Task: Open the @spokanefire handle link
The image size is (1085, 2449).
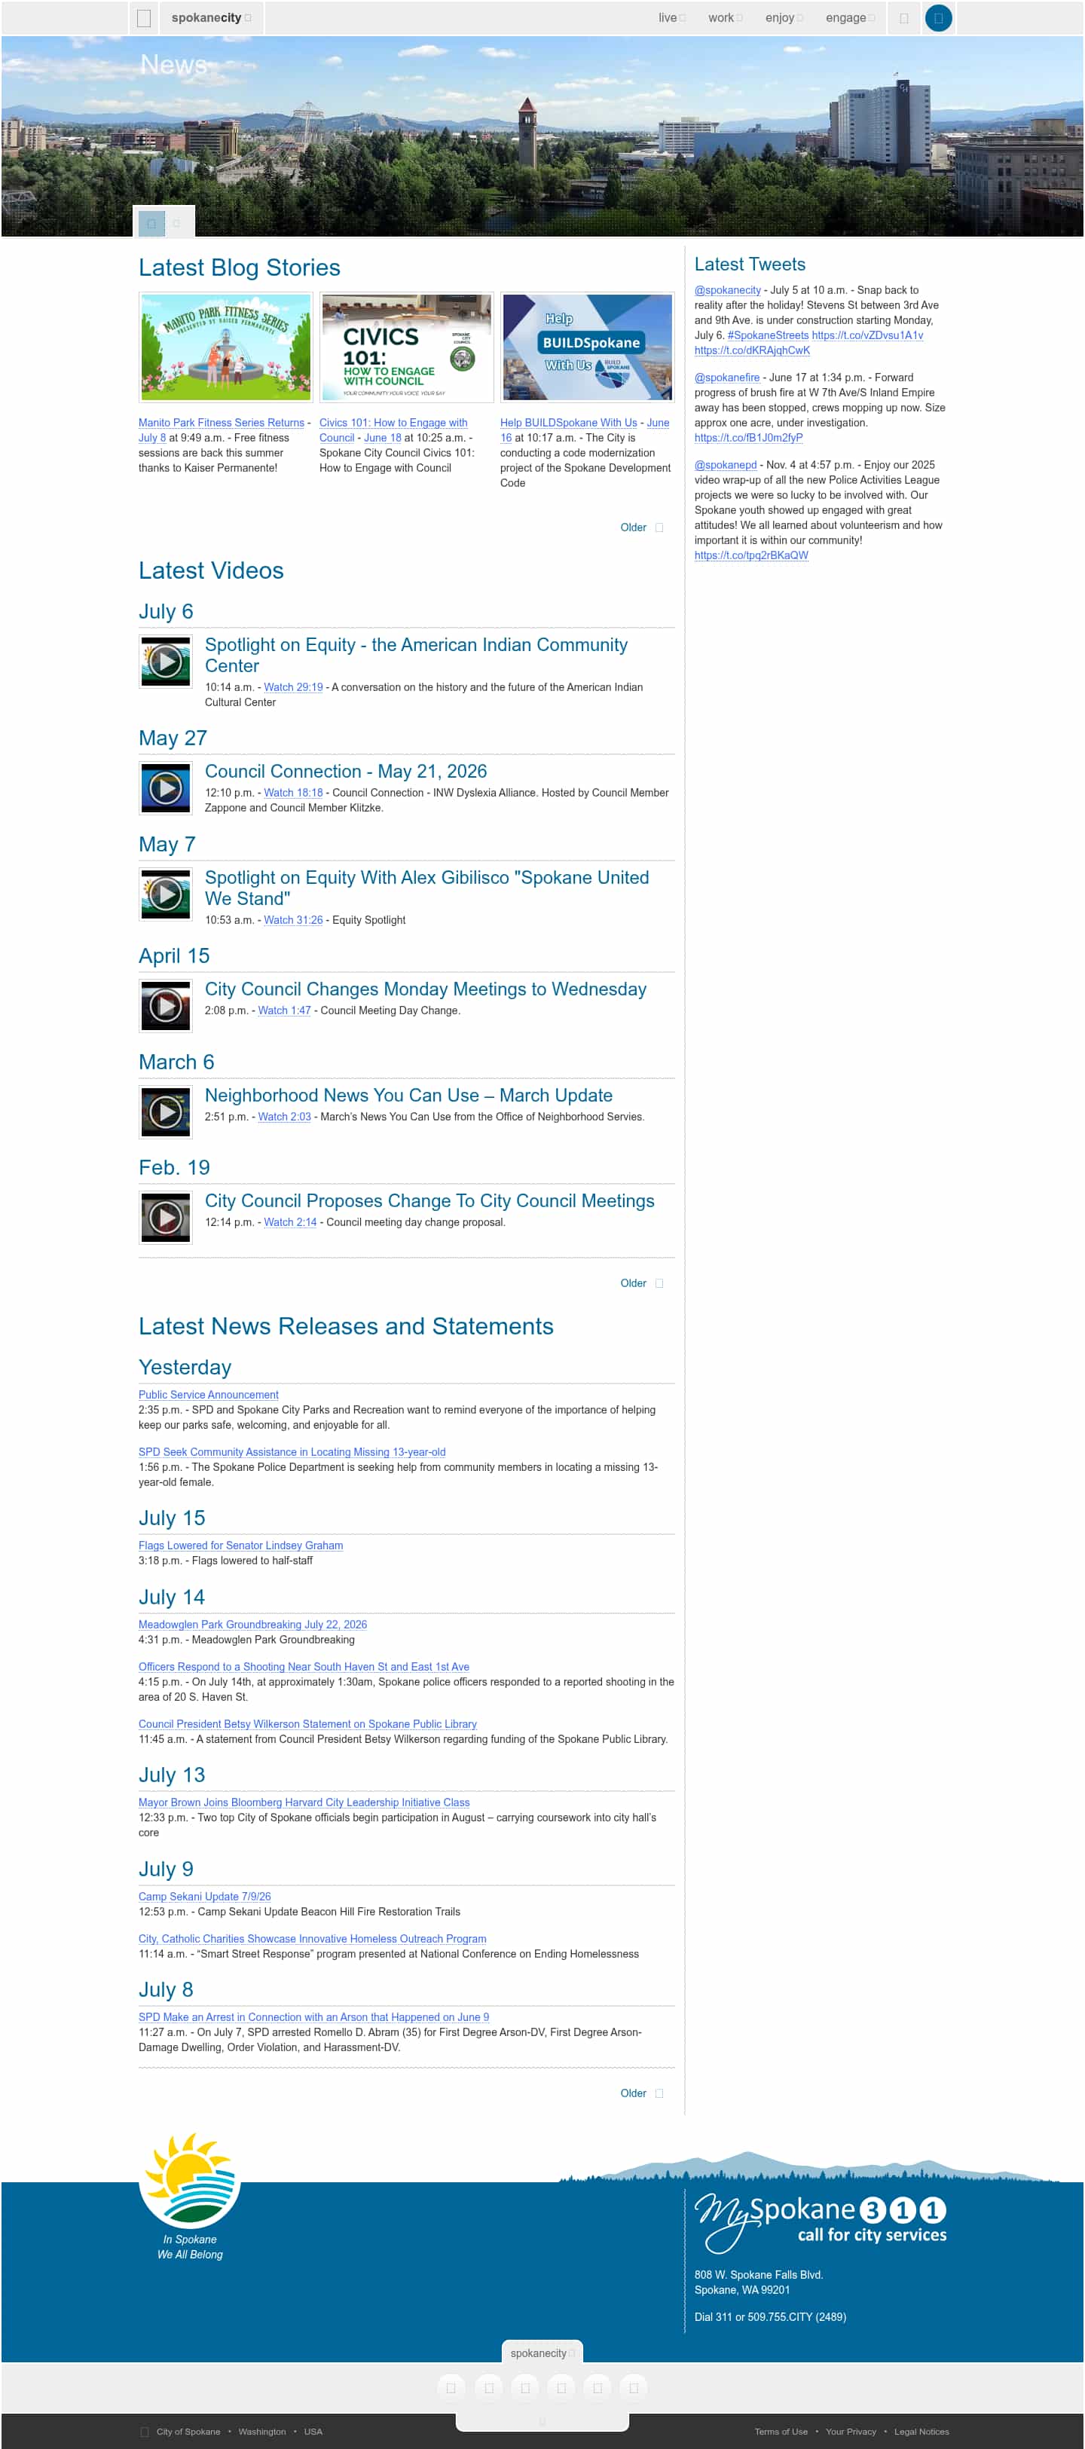Action: point(726,378)
